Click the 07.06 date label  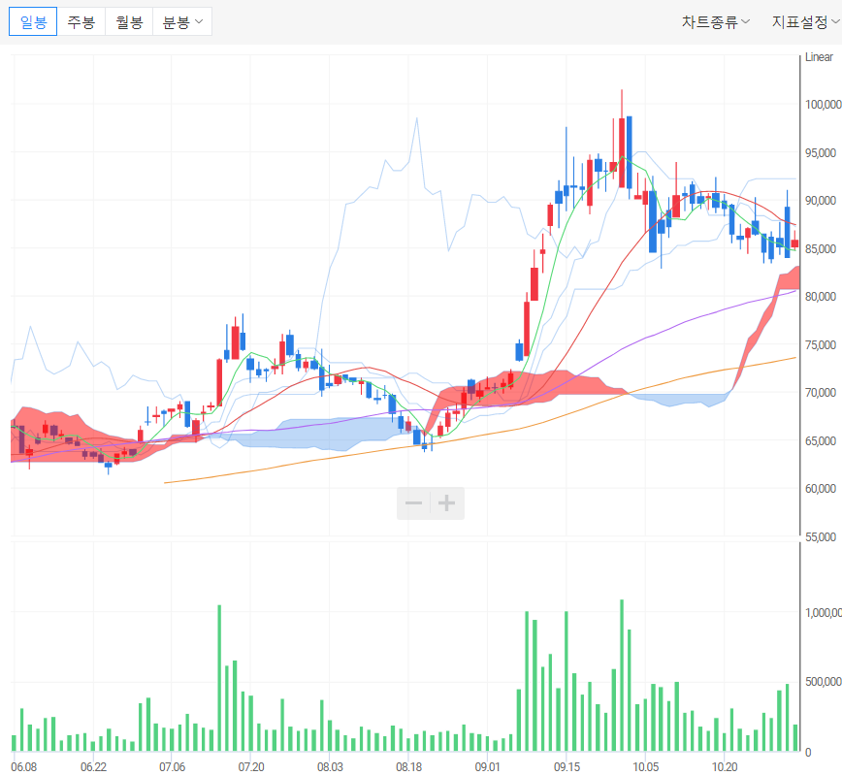[x=172, y=766]
